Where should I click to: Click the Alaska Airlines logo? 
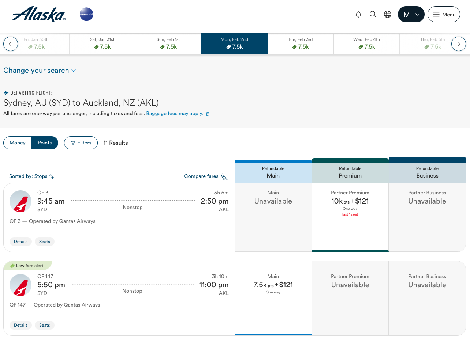point(38,14)
